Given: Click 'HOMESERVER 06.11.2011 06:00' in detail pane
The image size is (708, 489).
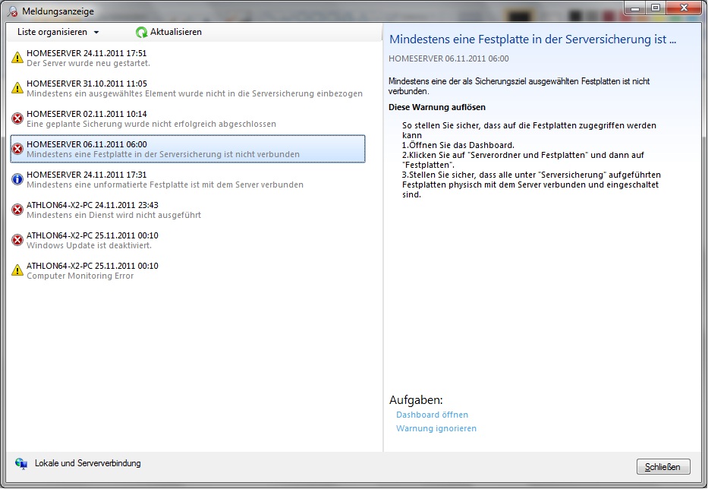Looking at the screenshot, I should click(448, 58).
